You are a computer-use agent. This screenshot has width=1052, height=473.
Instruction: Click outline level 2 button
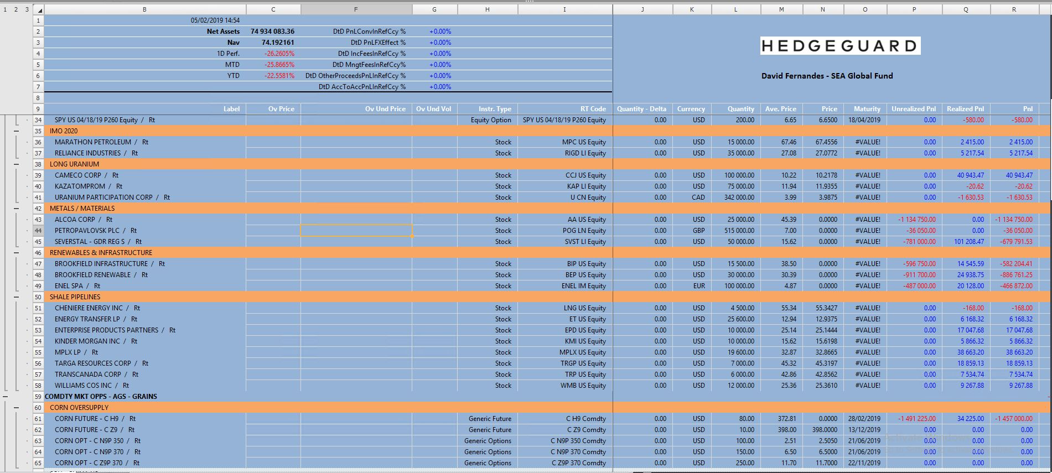pos(16,9)
